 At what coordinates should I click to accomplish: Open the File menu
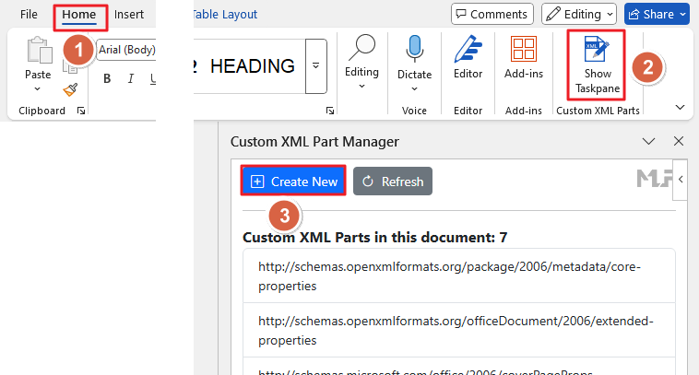pyautogui.click(x=29, y=14)
